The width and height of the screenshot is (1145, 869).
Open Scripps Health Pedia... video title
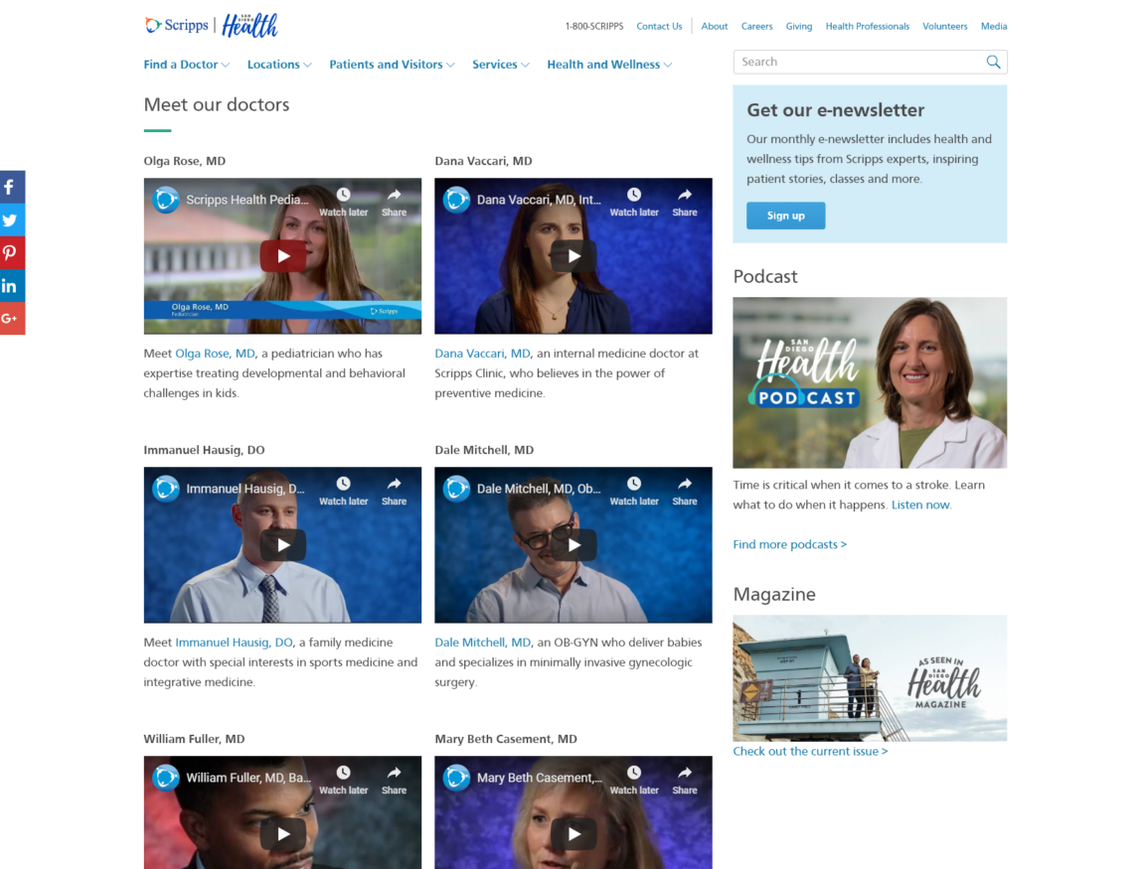coord(246,200)
